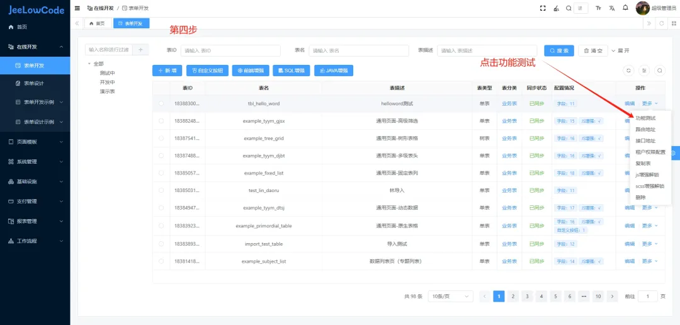The height and width of the screenshot is (325, 680).
Task: Click the SQL增强 button
Action: pyautogui.click(x=291, y=71)
